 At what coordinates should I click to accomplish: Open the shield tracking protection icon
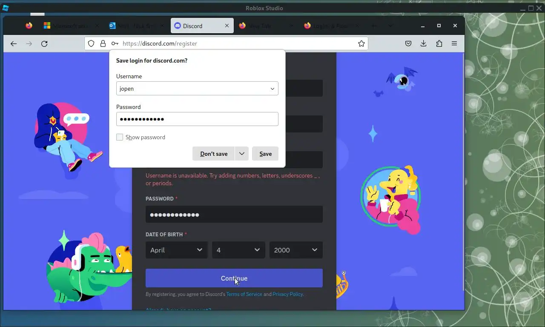click(91, 43)
